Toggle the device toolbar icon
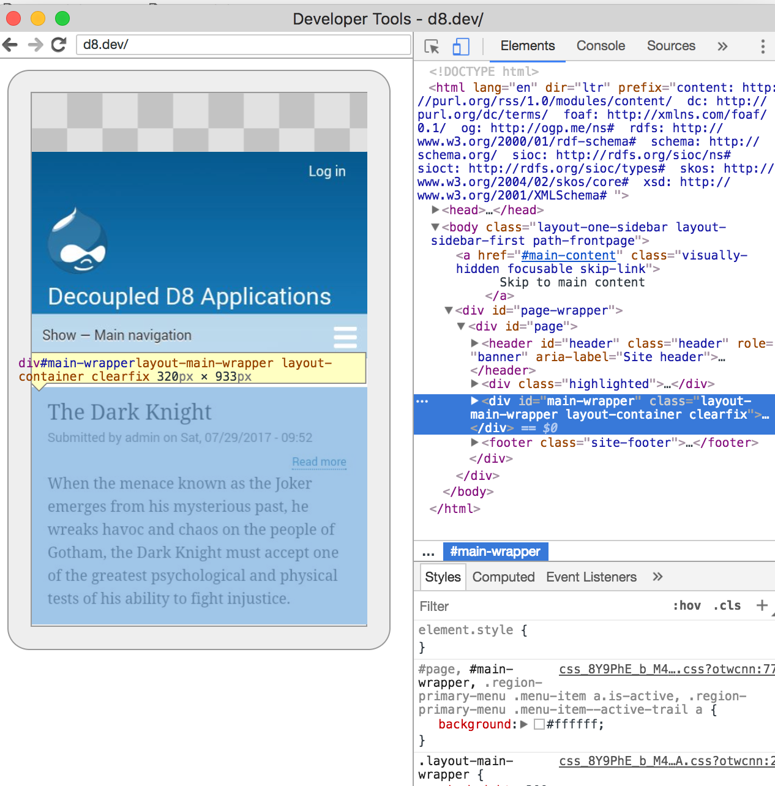 tap(461, 47)
